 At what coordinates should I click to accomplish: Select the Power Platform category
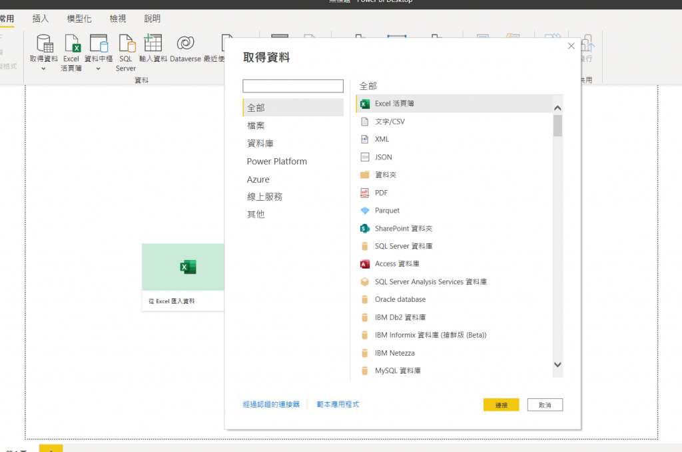coord(276,161)
